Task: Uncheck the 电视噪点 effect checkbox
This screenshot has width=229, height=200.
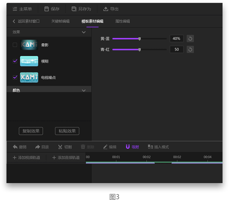Action: 15,77
